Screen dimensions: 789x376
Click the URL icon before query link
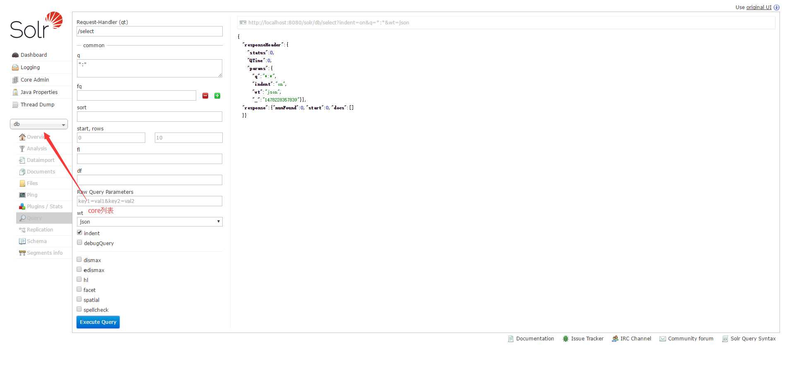[x=243, y=23]
